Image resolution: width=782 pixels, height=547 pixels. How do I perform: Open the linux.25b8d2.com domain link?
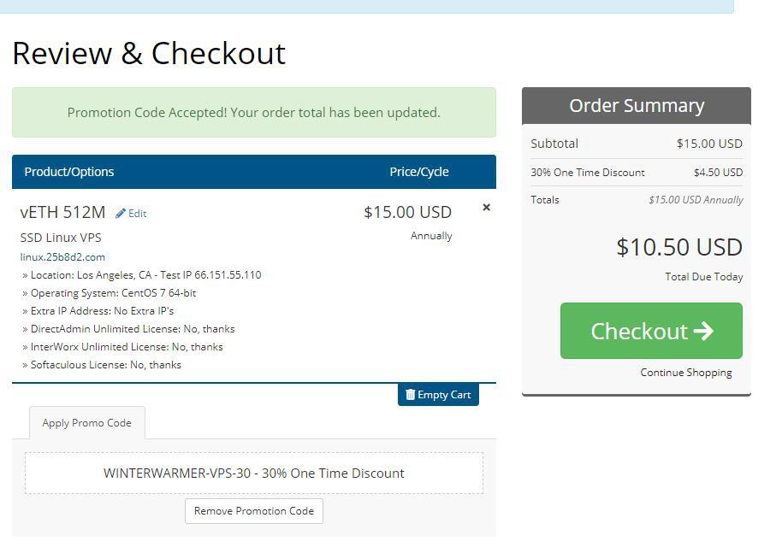tap(62, 257)
